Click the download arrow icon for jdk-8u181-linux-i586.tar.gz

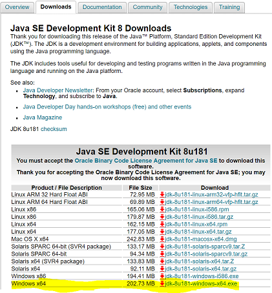point(162,217)
